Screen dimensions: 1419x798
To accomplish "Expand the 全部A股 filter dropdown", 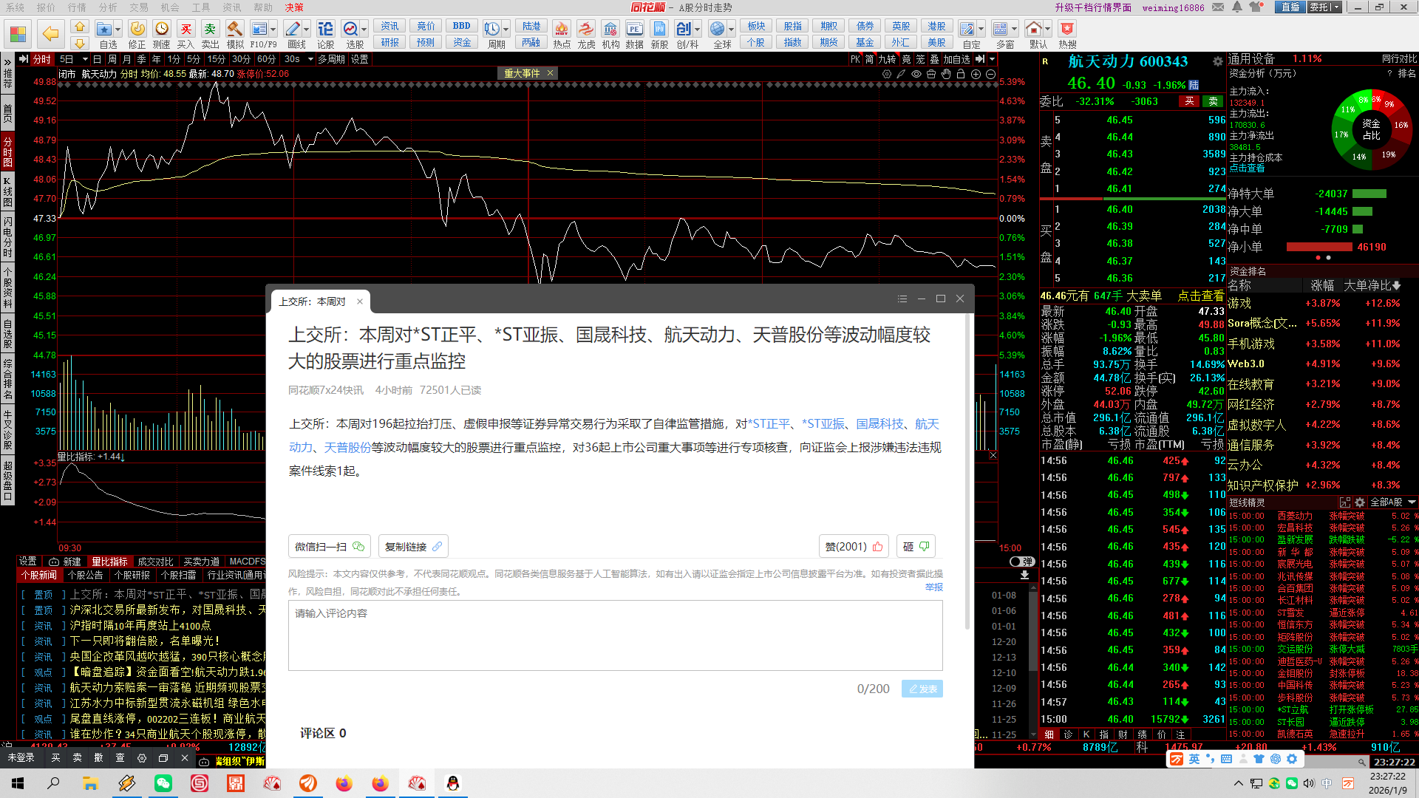I will coord(1412,502).
